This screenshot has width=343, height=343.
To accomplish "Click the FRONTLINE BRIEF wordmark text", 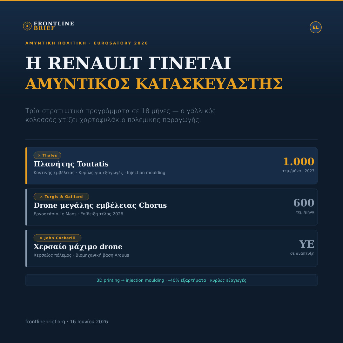I will (54, 26).
